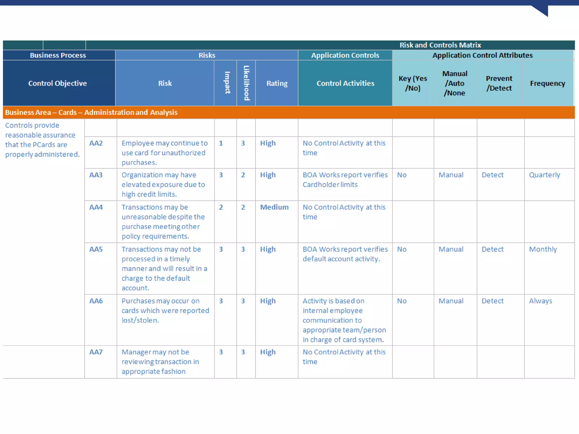
Task: Select the AA2 row identifier
Action: coord(96,143)
